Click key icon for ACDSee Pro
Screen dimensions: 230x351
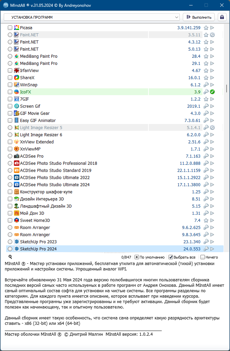(x=206, y=156)
